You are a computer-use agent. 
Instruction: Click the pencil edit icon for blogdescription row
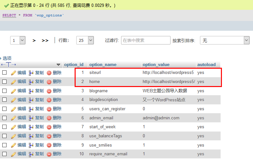tap(13, 100)
